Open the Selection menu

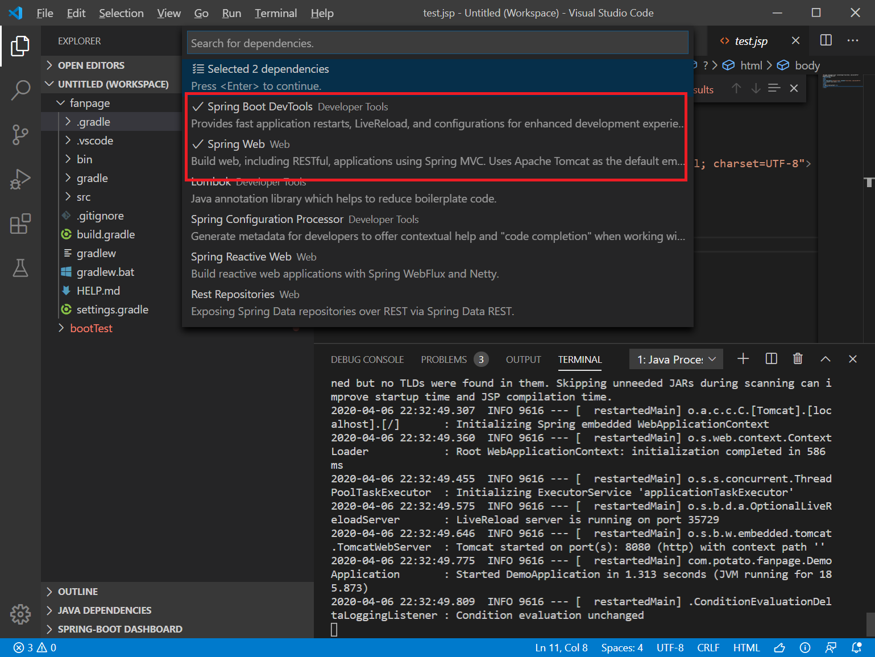coord(121,13)
